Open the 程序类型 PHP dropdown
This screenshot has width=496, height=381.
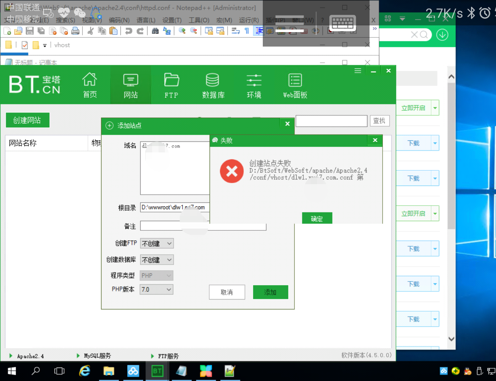coord(157,276)
